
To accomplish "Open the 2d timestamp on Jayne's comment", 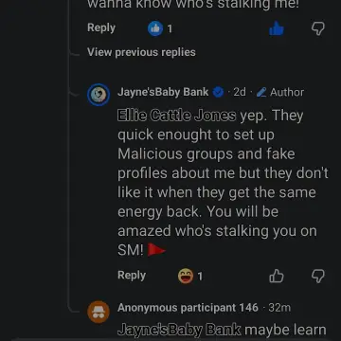I will (x=240, y=92).
